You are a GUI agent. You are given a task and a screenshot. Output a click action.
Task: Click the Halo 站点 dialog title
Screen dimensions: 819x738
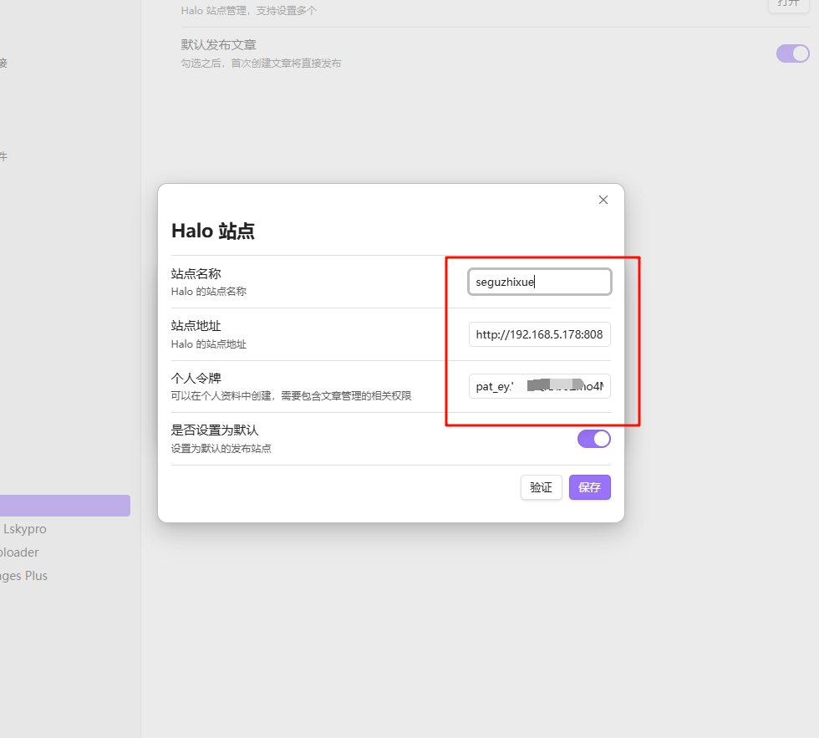click(213, 231)
